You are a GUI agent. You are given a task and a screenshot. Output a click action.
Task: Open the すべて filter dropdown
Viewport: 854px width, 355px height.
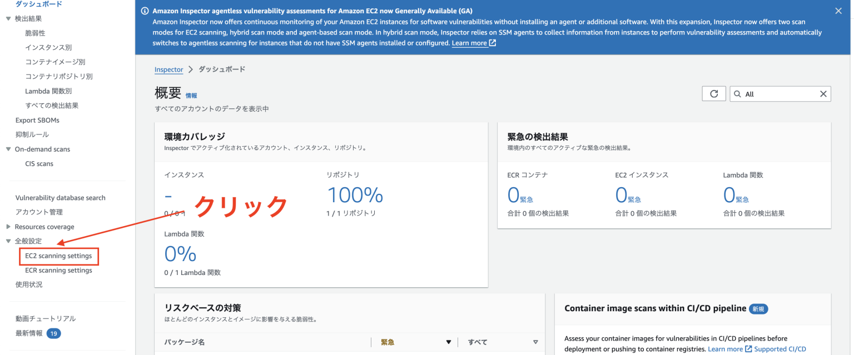pos(535,342)
